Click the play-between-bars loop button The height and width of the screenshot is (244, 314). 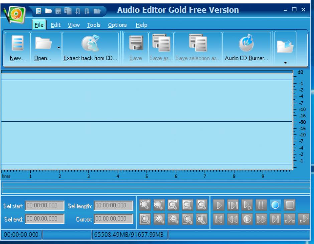point(233,205)
